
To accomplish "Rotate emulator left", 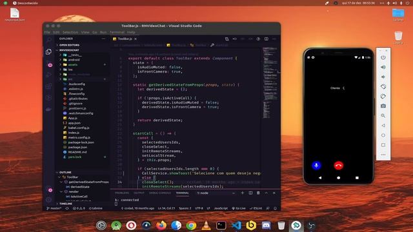I will (x=383, y=86).
